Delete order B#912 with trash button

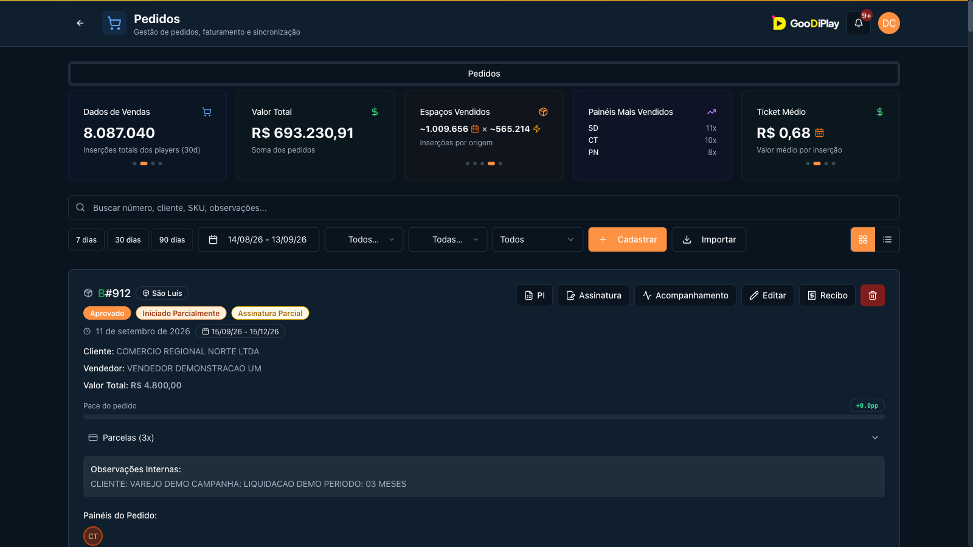(x=872, y=295)
